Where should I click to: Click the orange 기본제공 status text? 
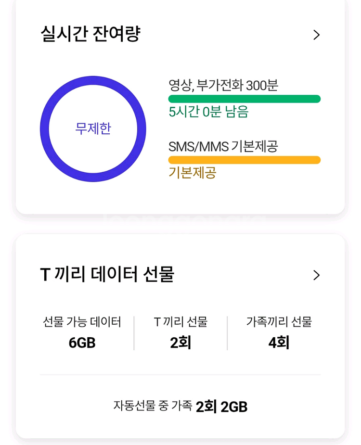[192, 172]
